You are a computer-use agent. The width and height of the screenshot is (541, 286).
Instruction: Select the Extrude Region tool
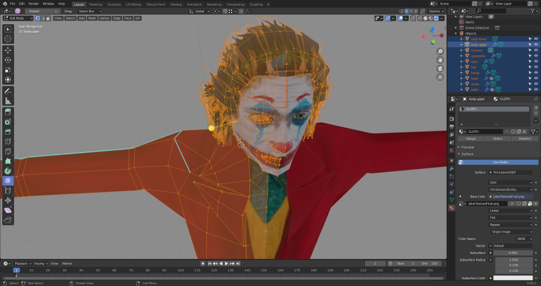[x=7, y=112]
